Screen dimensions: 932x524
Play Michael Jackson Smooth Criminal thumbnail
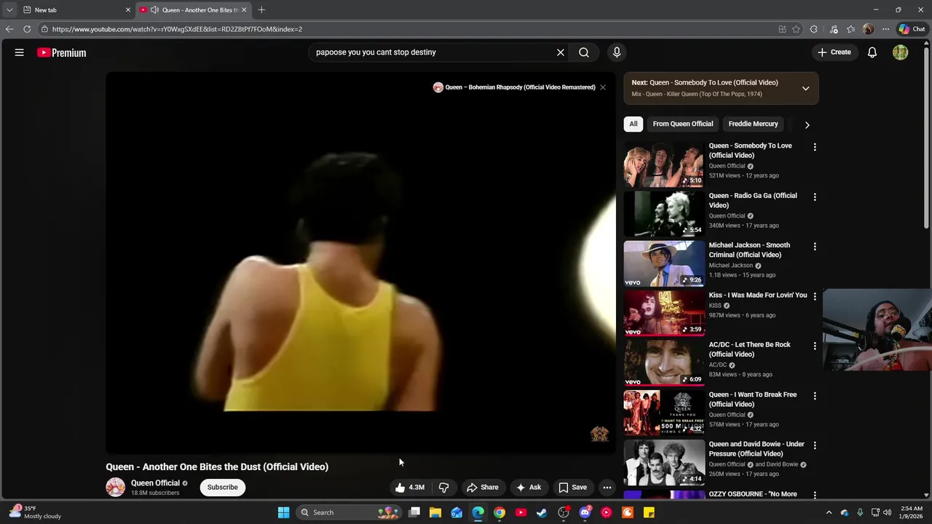664,263
